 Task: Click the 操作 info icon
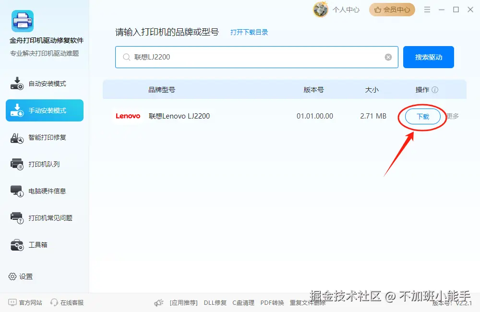point(435,90)
